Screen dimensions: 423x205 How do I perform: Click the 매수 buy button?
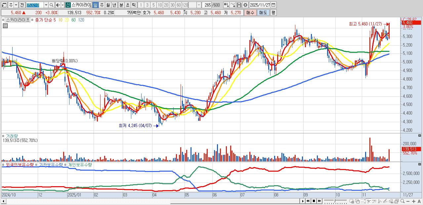[x=250, y=13]
